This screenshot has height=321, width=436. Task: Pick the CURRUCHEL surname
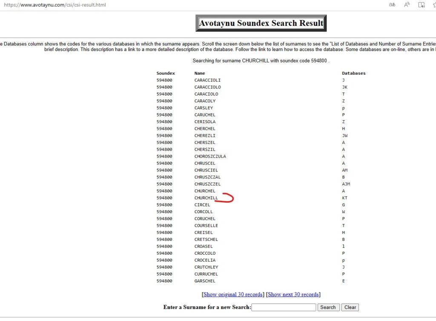(x=207, y=274)
